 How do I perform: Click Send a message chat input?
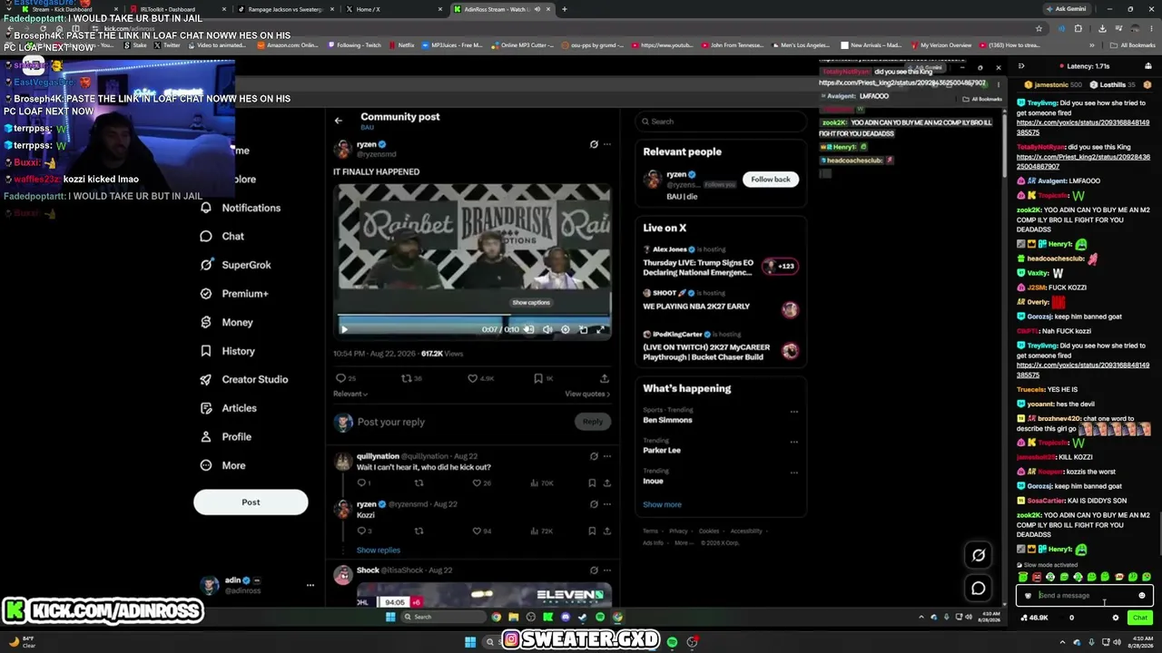(x=1084, y=596)
